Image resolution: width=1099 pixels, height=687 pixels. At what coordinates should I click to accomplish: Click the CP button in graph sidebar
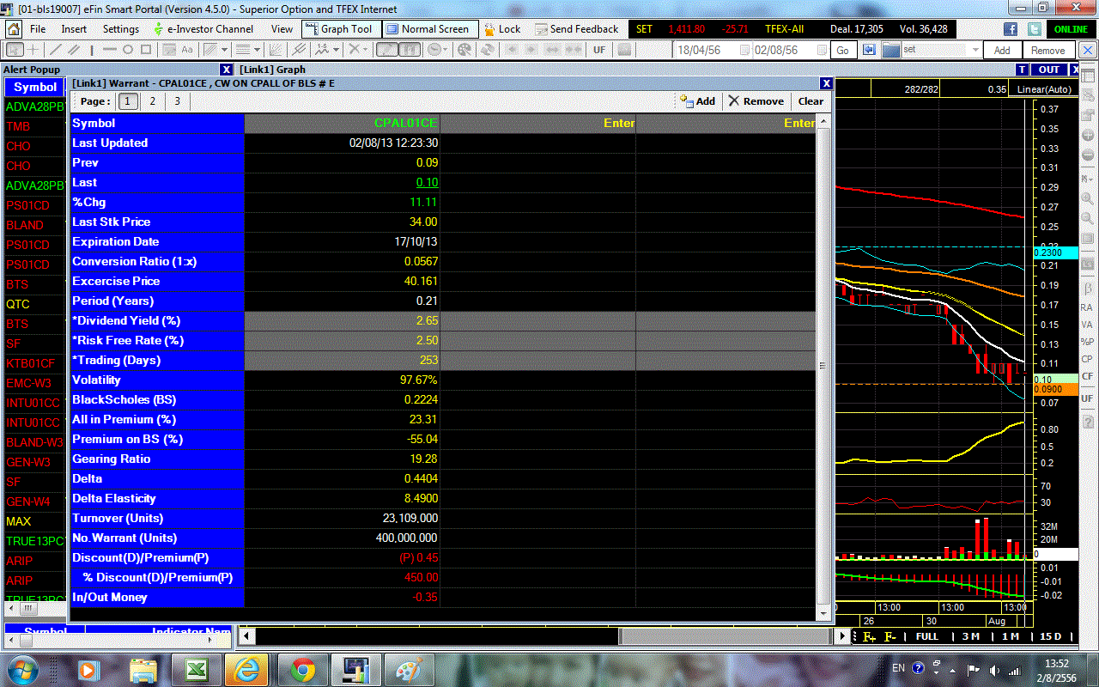pos(1087,359)
